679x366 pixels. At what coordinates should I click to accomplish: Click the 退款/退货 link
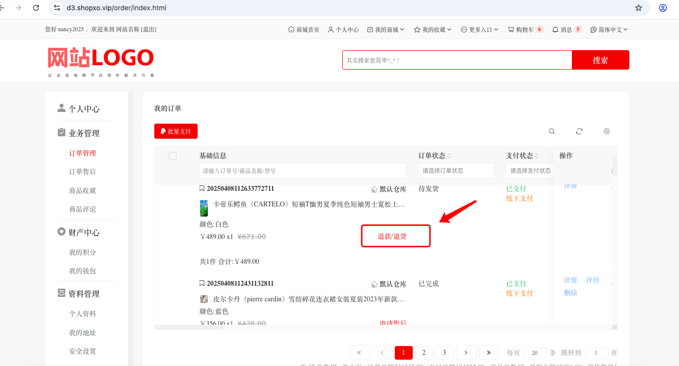pos(392,237)
